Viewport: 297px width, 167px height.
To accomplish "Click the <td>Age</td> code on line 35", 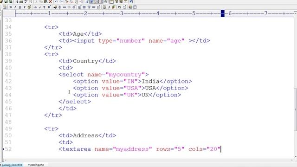I will (80, 34).
